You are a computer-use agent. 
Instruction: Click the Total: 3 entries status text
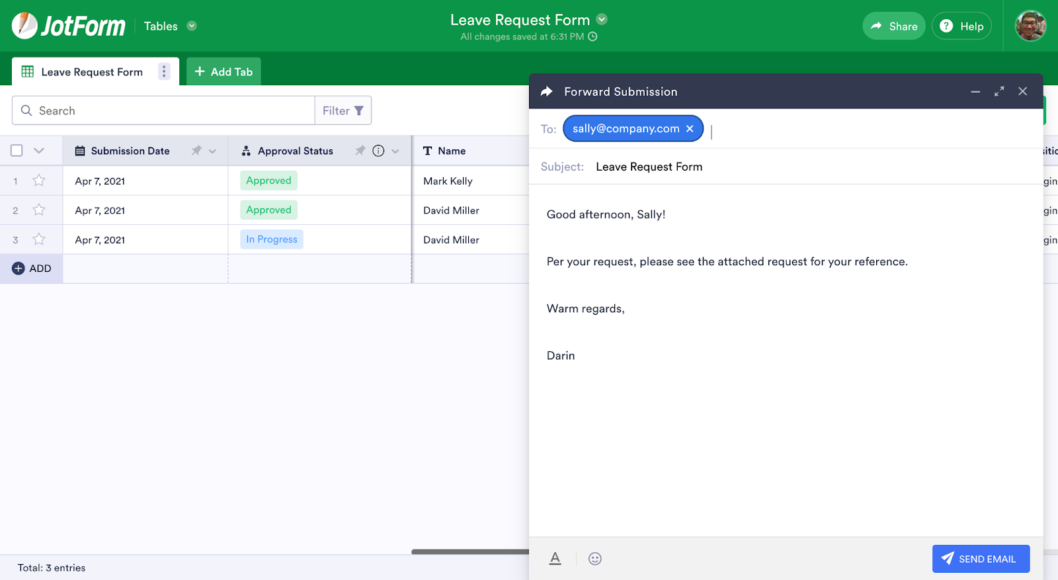[x=52, y=567]
